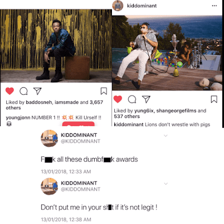Share the kiddominant post with paper plane icon
224x224 pixels.
coord(146,99)
